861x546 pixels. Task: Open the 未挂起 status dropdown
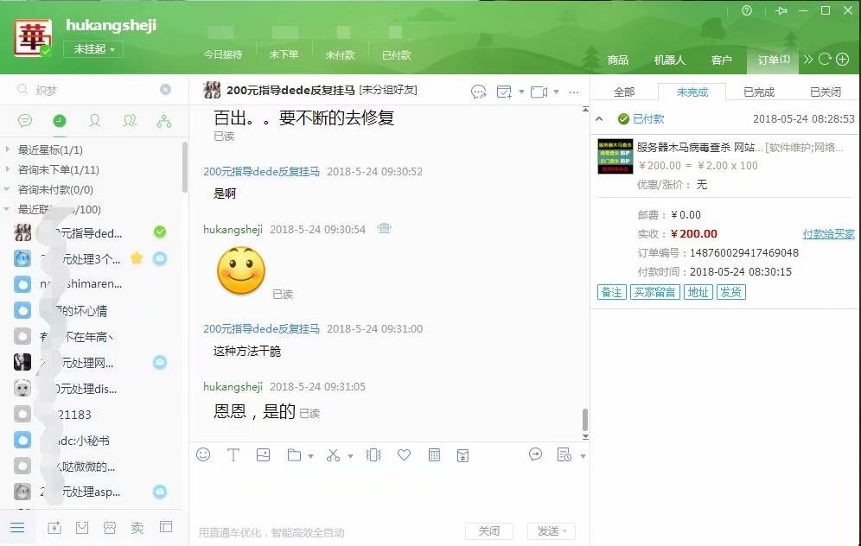coord(93,49)
